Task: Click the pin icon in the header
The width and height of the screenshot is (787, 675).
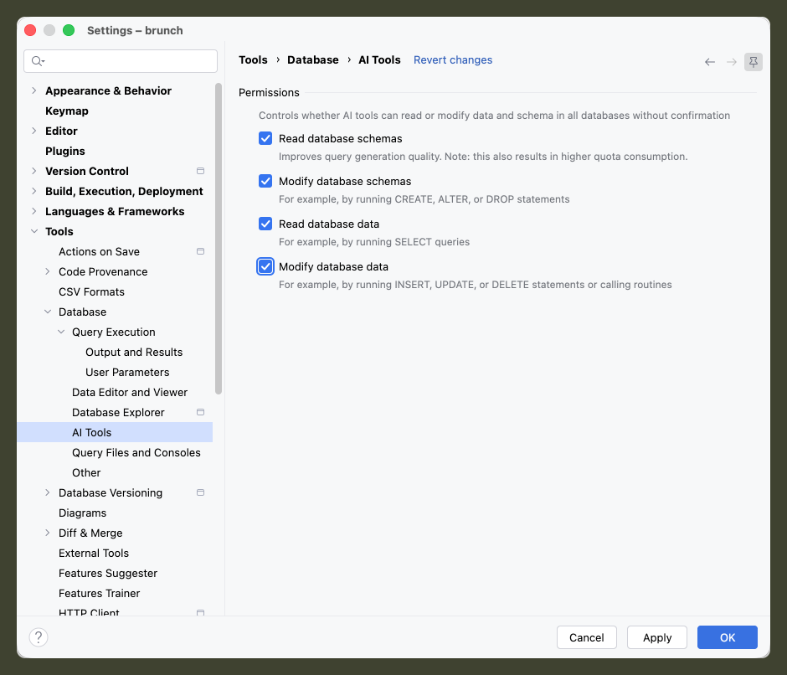Action: 753,62
